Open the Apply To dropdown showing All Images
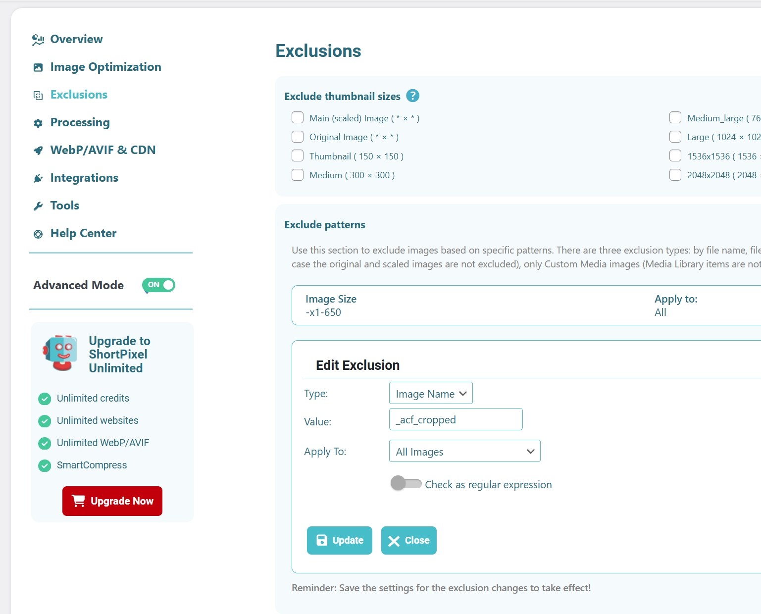 pos(464,451)
